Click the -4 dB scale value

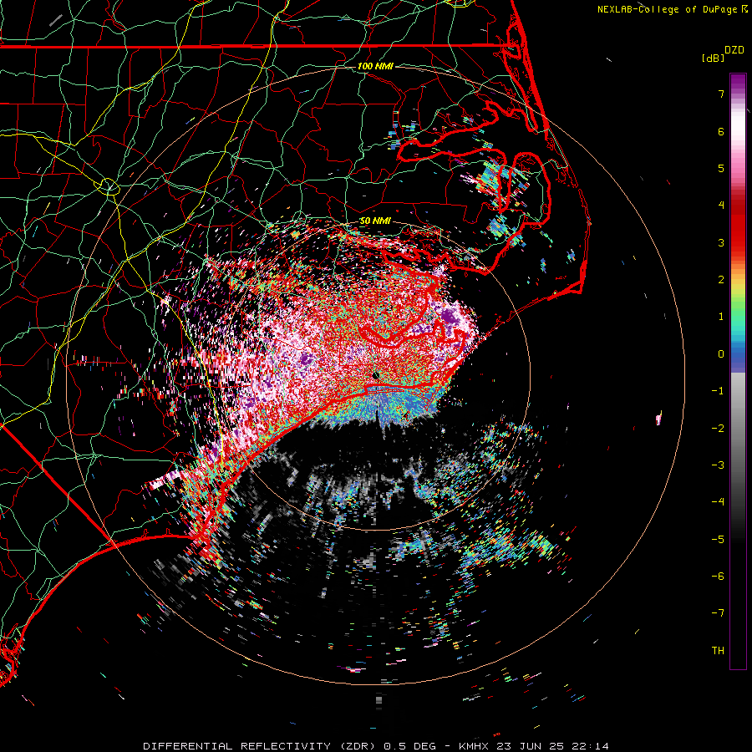click(x=718, y=501)
